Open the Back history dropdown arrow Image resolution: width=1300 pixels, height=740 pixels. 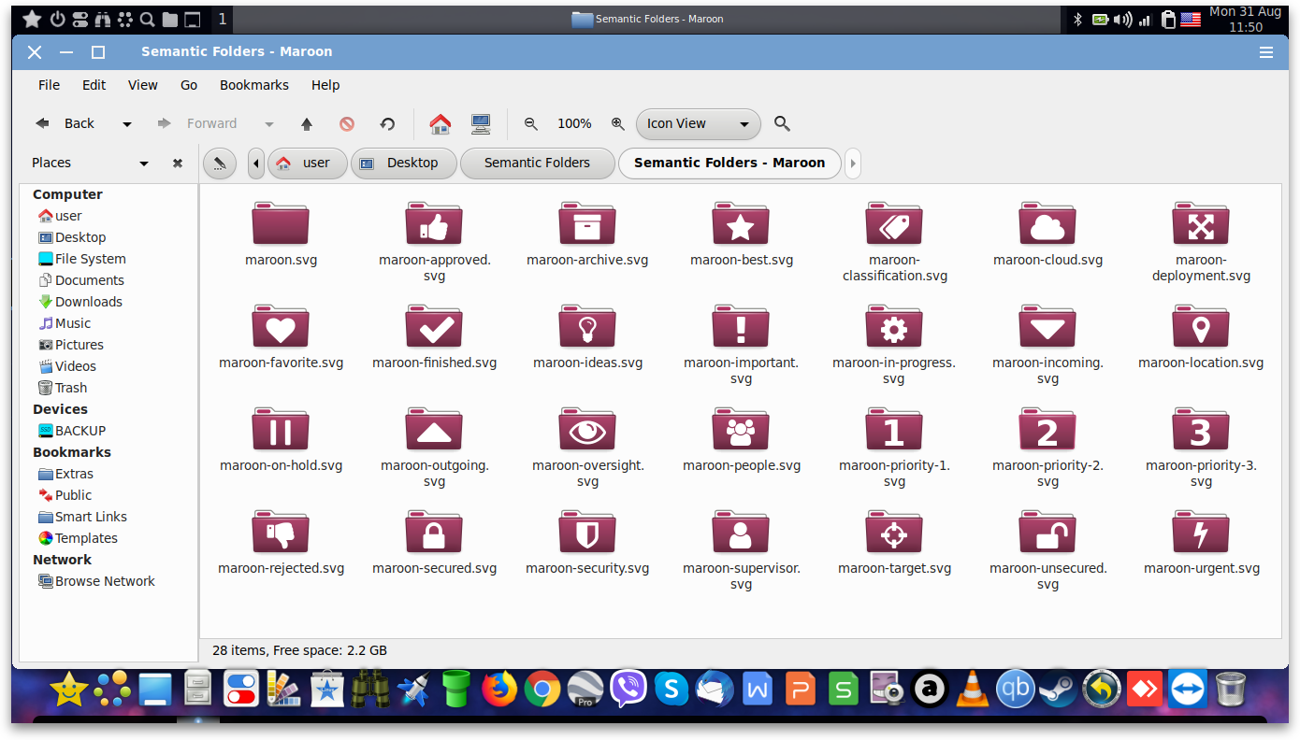tap(127, 123)
